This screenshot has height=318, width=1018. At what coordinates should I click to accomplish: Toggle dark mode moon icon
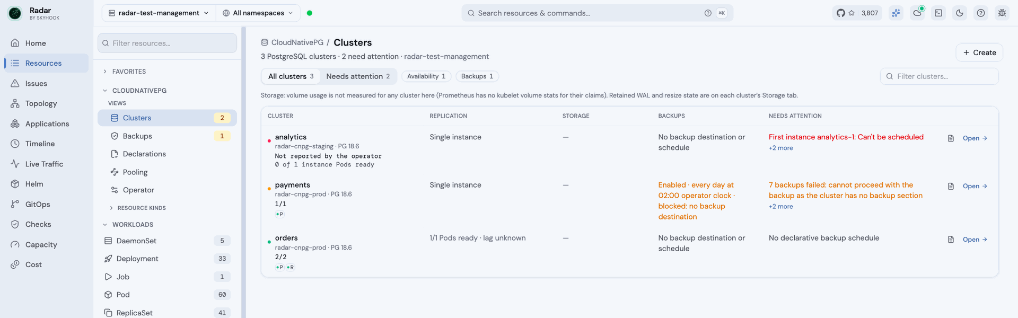coord(960,13)
